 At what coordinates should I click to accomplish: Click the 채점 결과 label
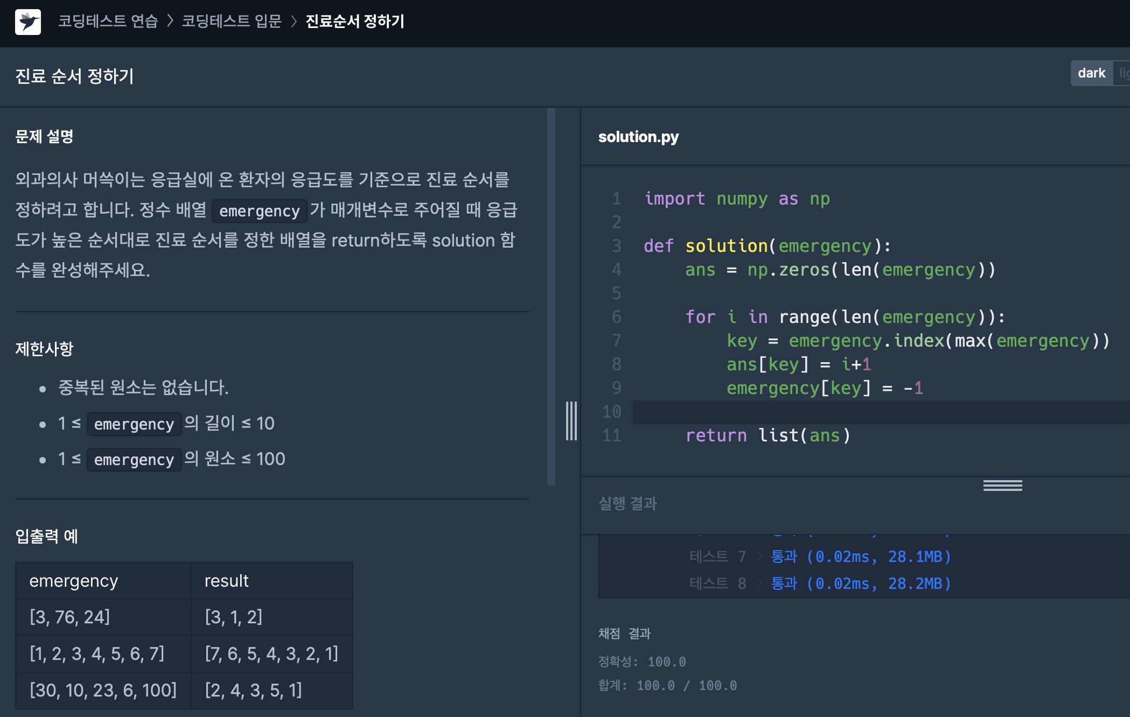point(624,634)
